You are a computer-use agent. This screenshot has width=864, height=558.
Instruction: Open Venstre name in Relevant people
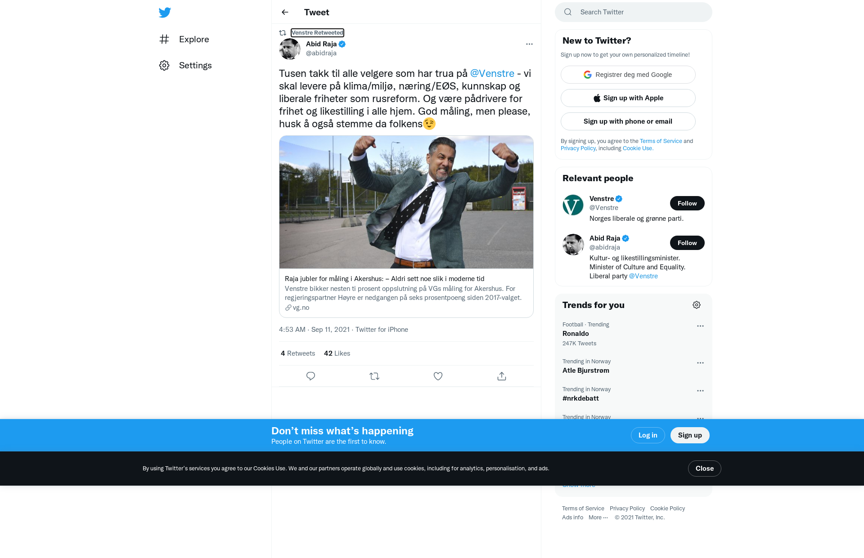(602, 199)
